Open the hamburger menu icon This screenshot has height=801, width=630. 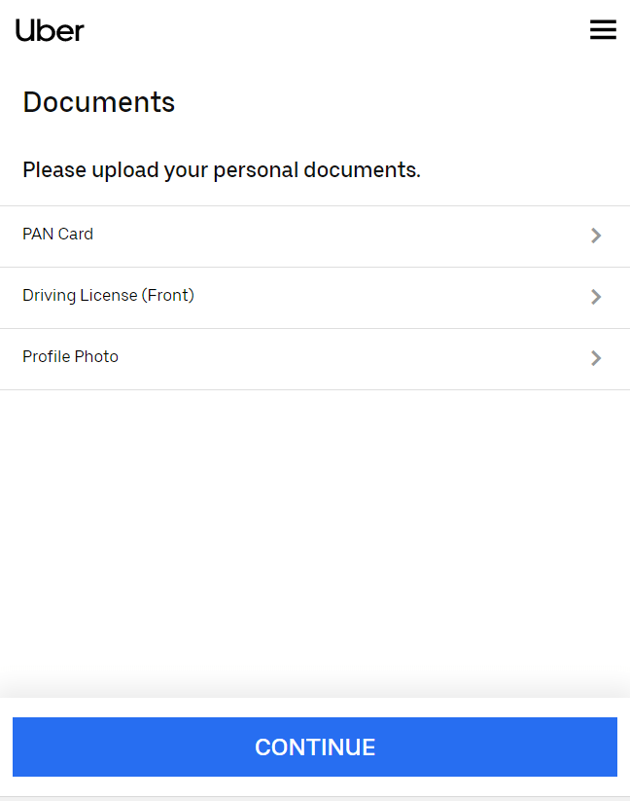point(603,29)
